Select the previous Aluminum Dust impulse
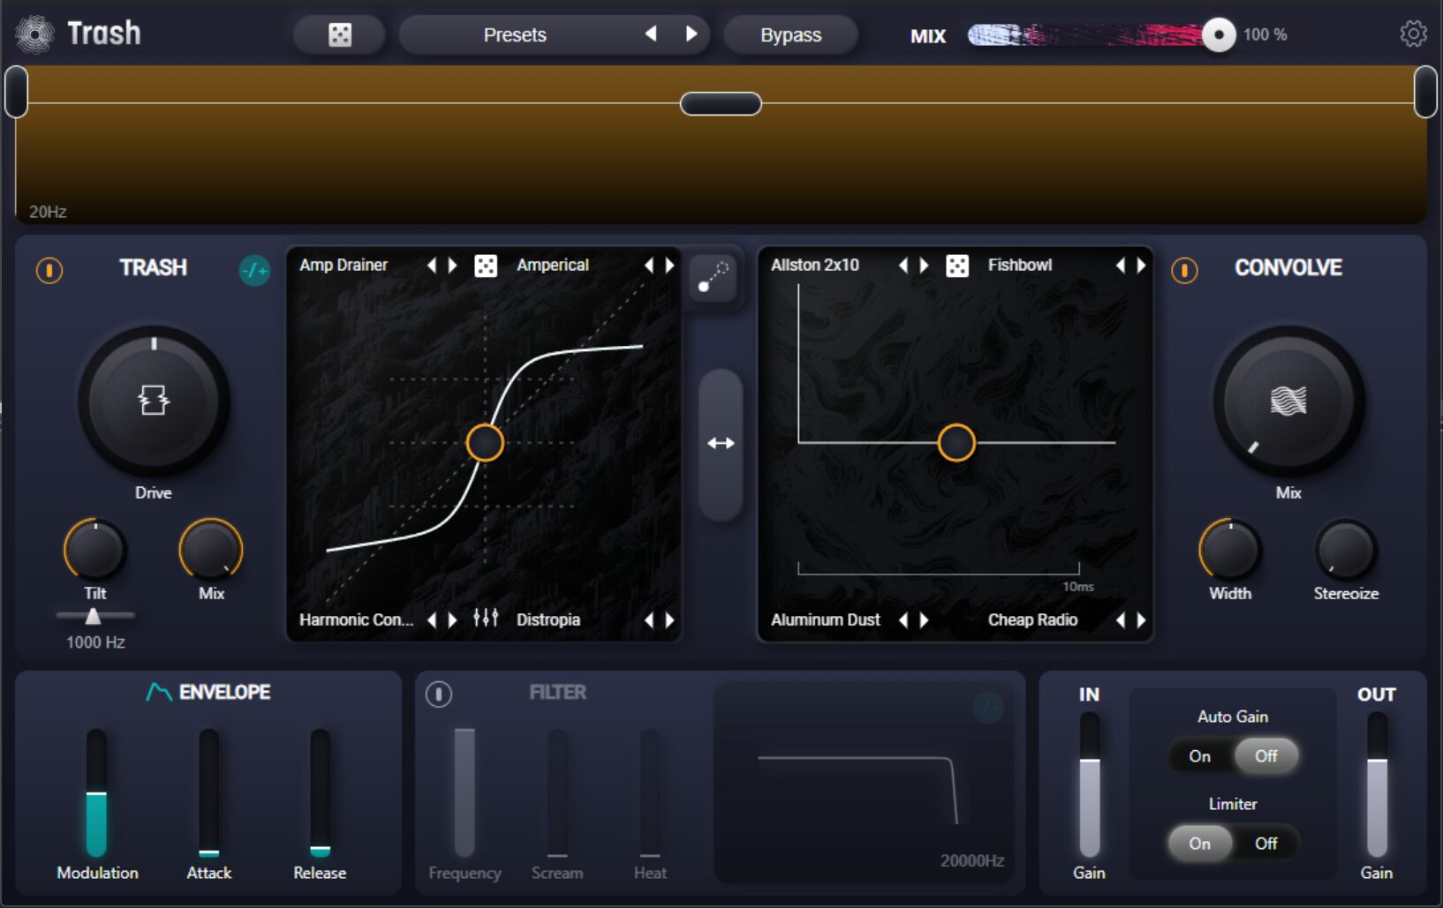The width and height of the screenshot is (1443, 908). 903,620
